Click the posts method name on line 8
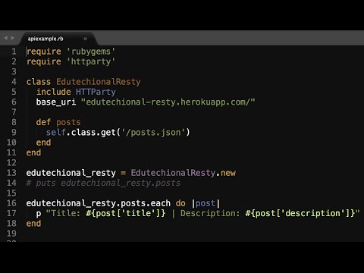Viewport: 364px width, 273px height. [68, 122]
